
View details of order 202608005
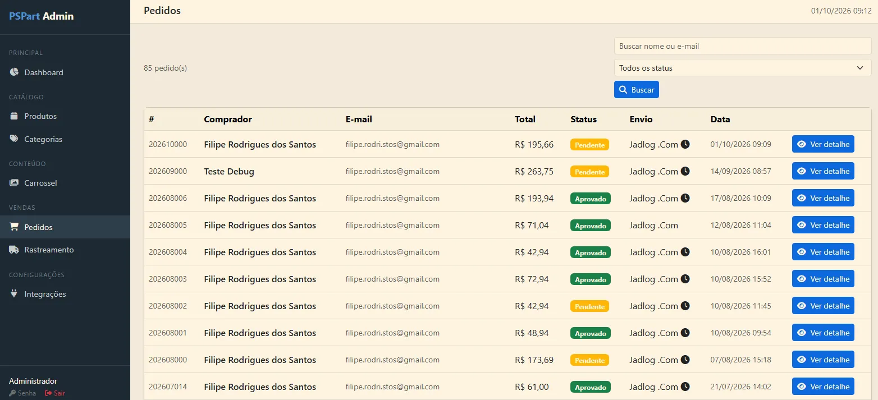click(x=823, y=225)
